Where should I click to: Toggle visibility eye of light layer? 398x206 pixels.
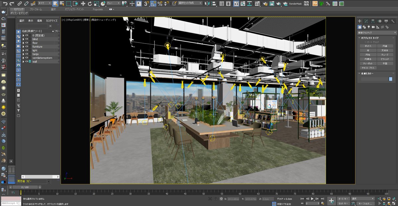pyautogui.click(x=27, y=51)
